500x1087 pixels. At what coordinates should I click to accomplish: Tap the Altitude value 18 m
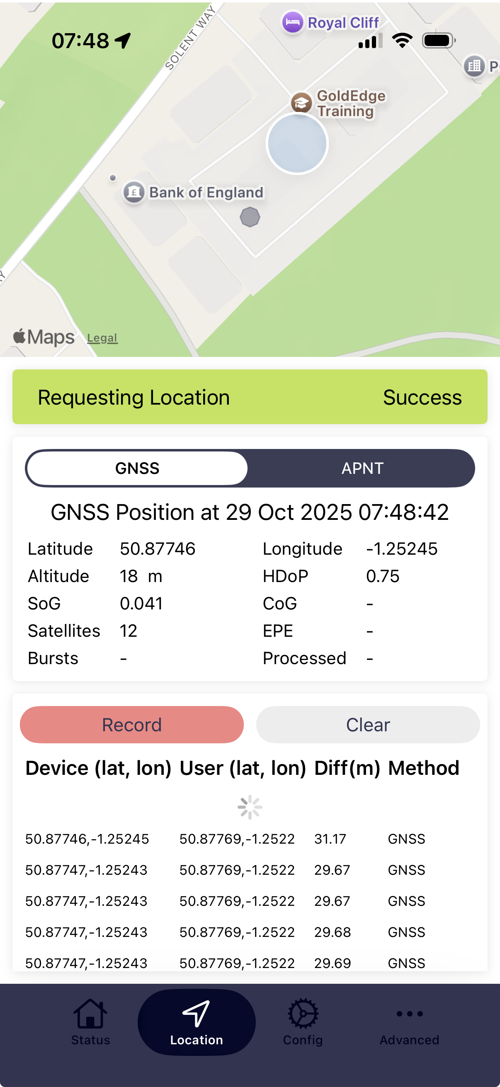[141, 576]
